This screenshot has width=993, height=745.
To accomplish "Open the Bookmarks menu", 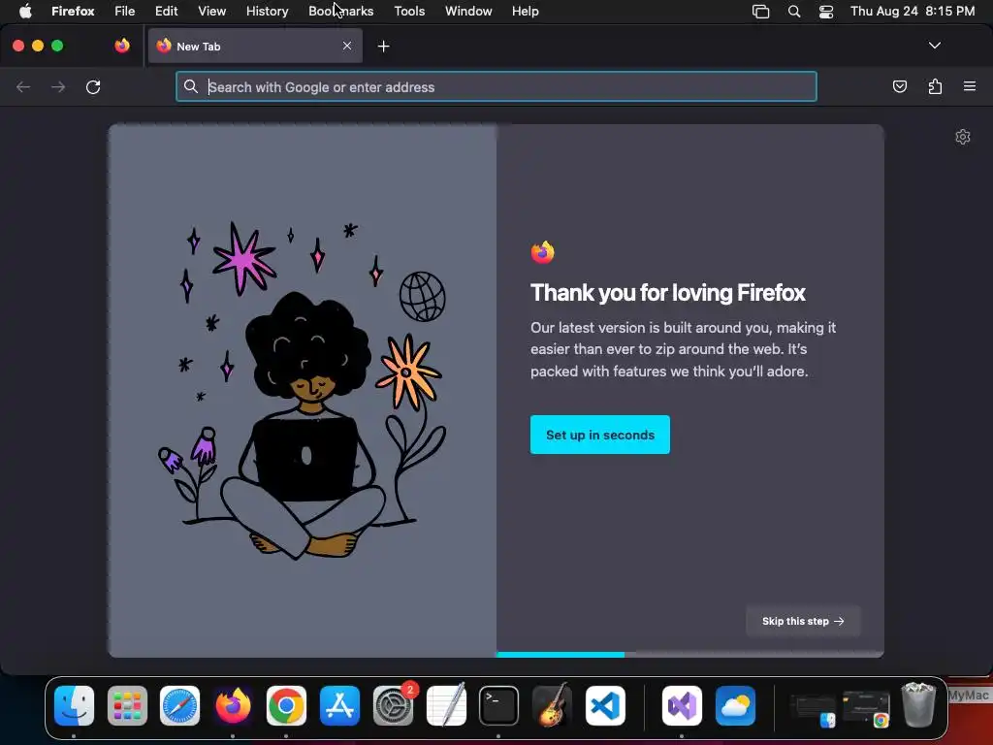I will (x=340, y=12).
